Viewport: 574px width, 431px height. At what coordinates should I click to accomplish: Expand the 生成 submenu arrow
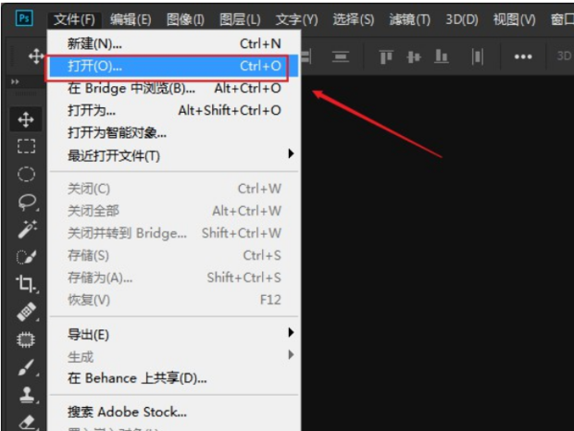291,354
